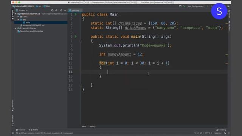Click tool windows toggle at bottom-left corner
The image size is (242, 136).
13,133
